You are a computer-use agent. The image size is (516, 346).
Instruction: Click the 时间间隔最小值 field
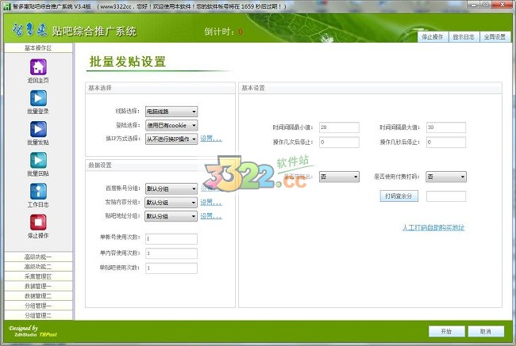[339, 127]
